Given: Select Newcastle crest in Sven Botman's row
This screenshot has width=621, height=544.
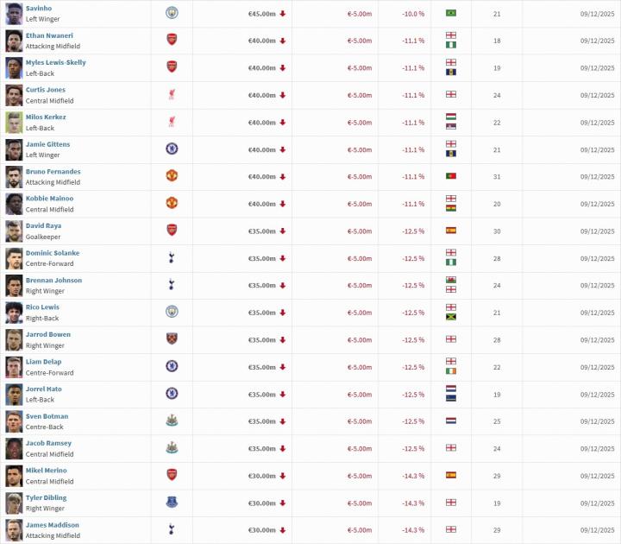Looking at the screenshot, I should coord(171,421).
